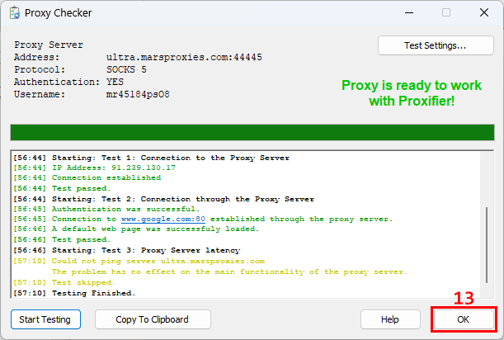Viewport: 504px width, 340px height.
Task: Click the Proxy Checker title bar icon
Action: coord(15,13)
